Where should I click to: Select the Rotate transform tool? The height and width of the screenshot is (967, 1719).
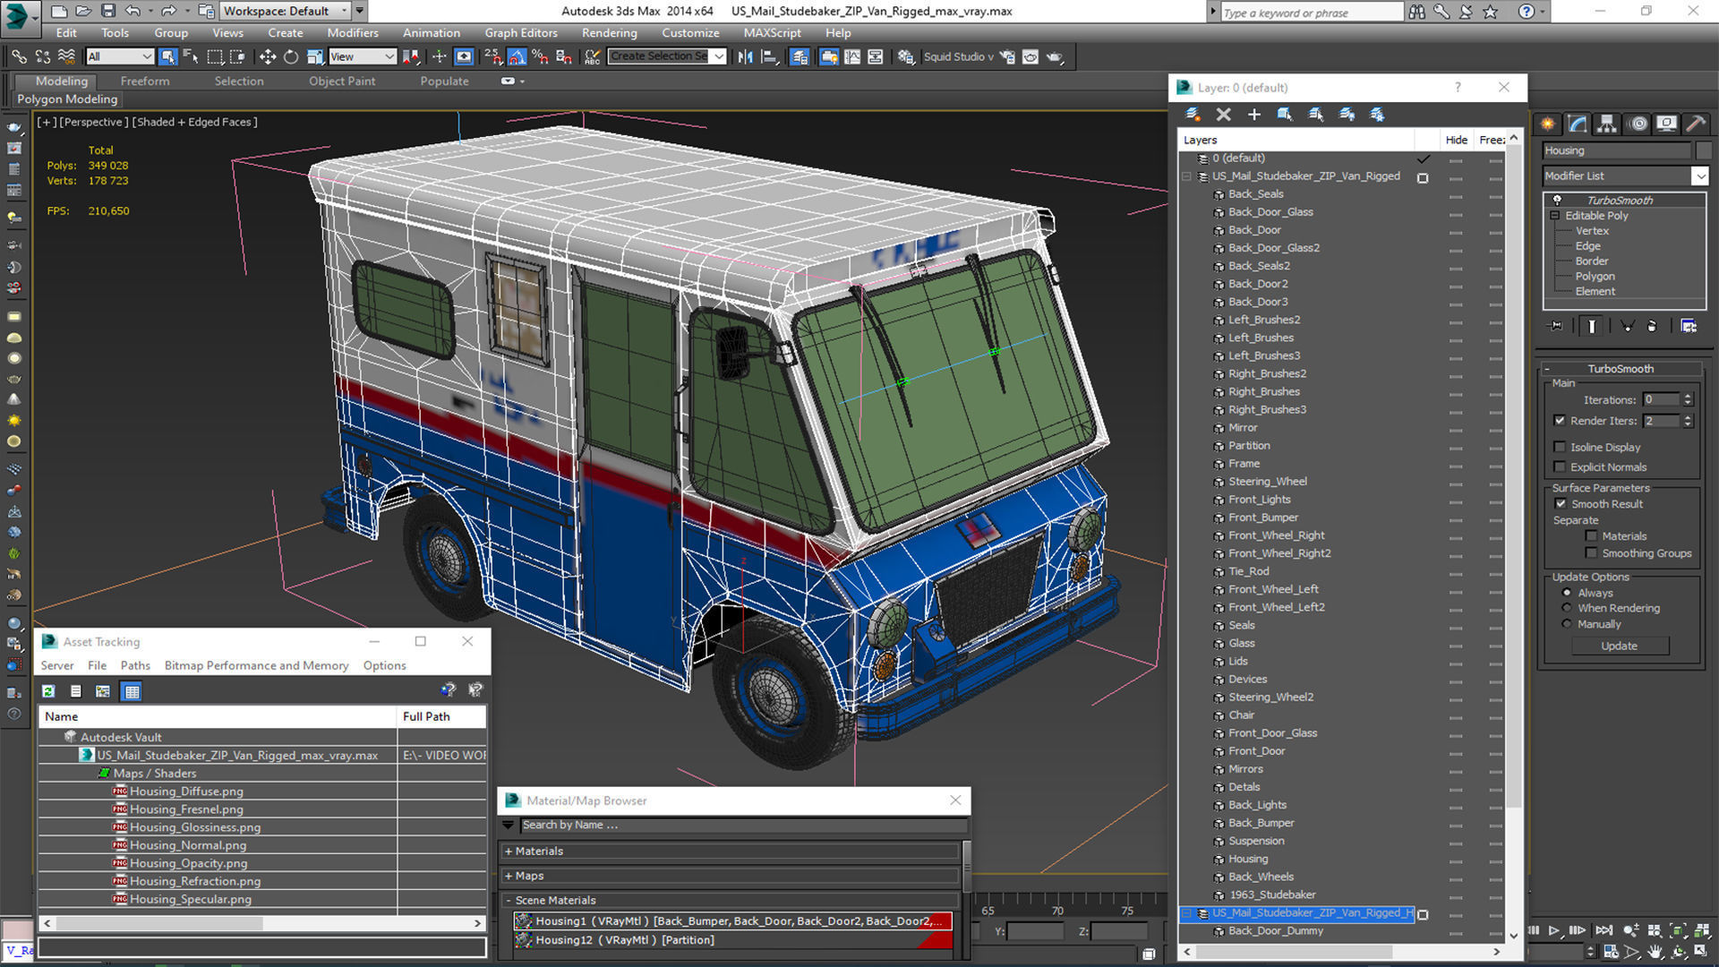[x=291, y=56]
